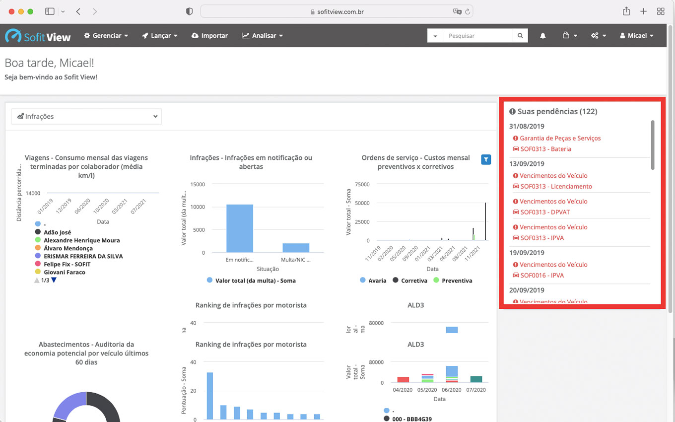Click Garantia de Peças e Serviços link

(560, 138)
